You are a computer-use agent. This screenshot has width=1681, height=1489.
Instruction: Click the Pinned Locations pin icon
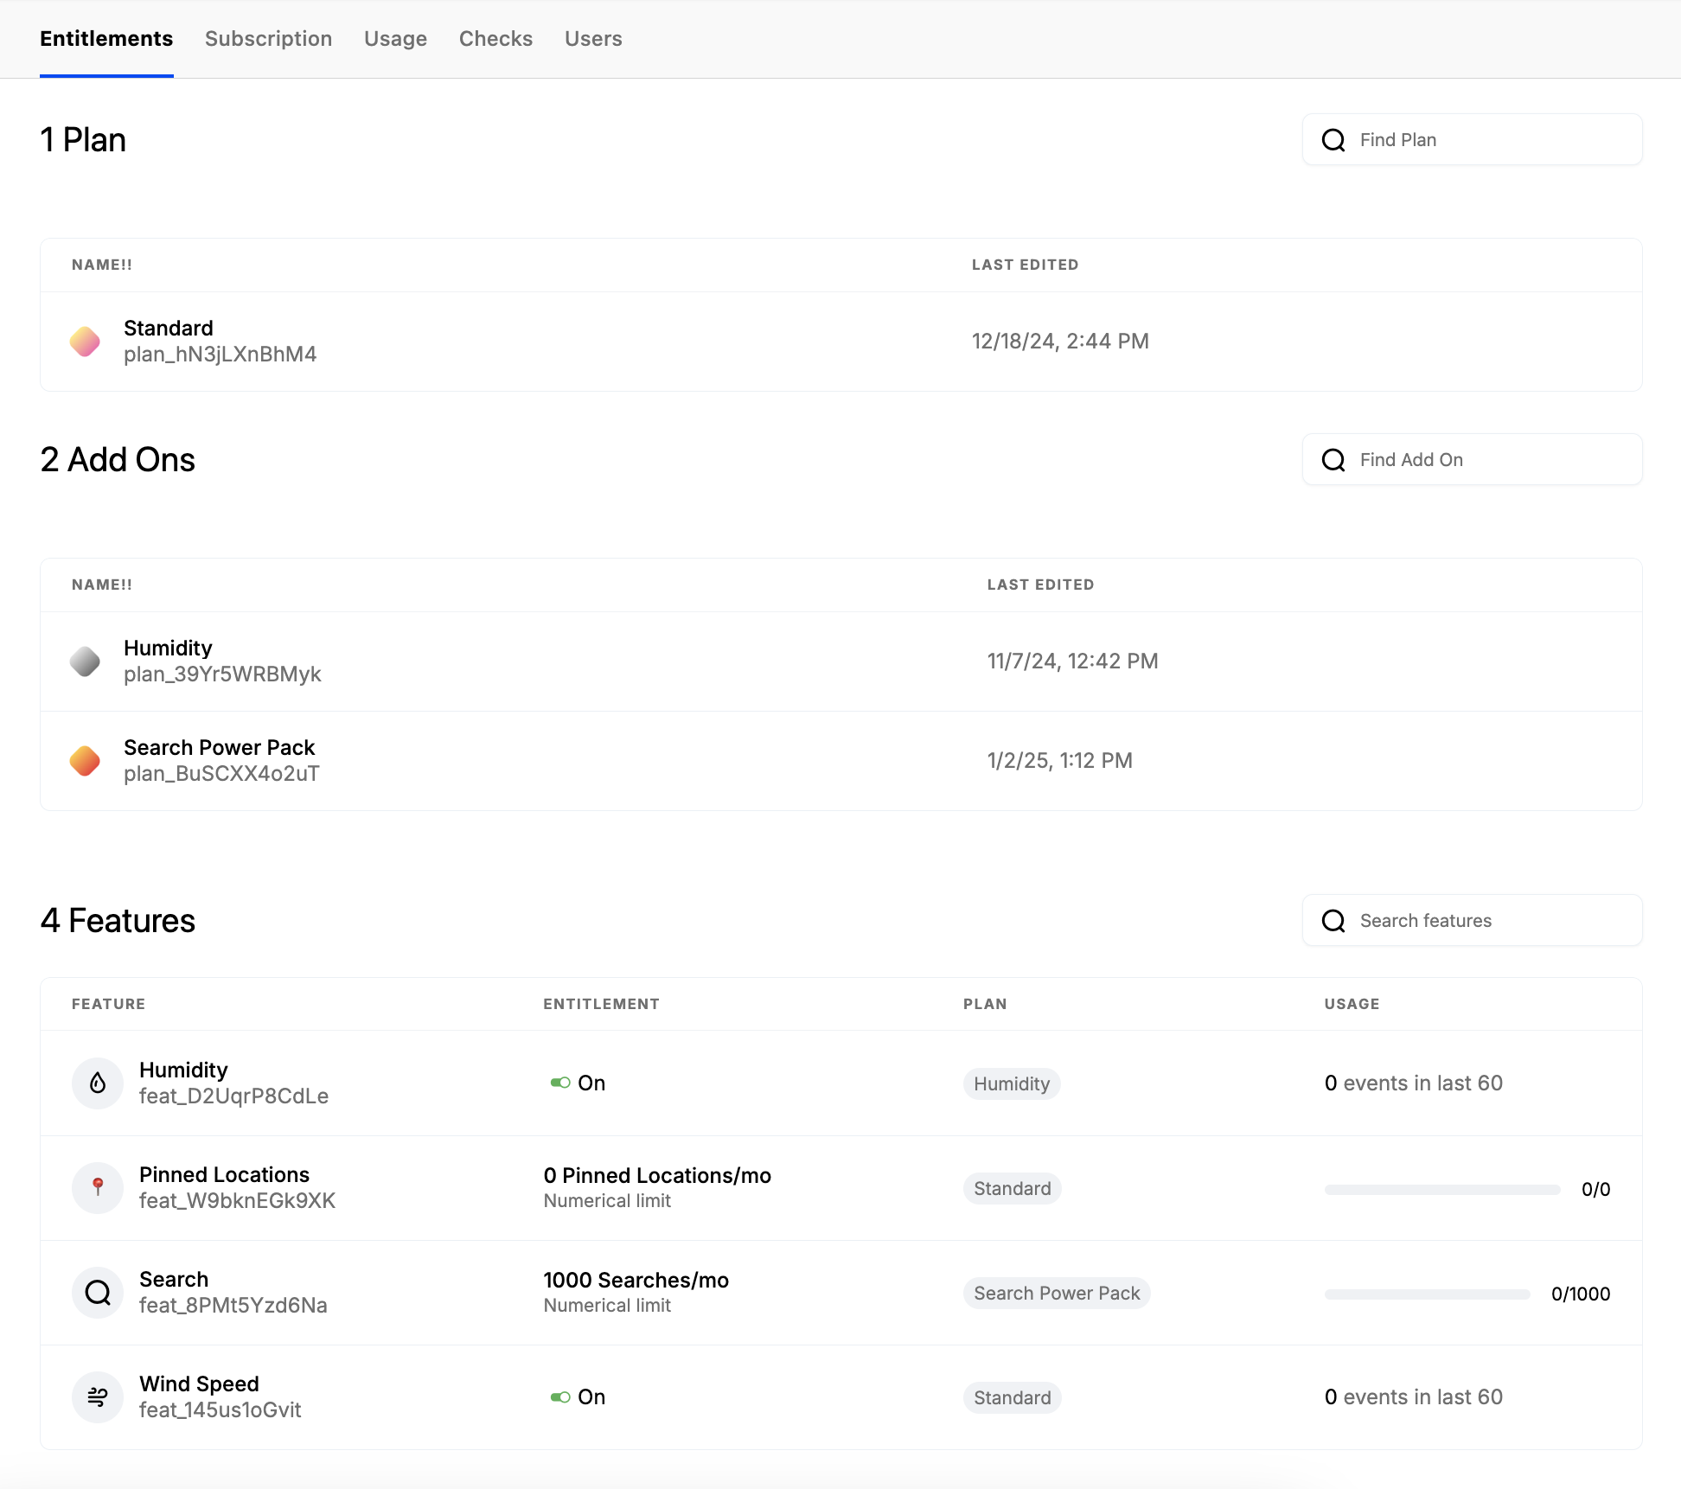(98, 1187)
